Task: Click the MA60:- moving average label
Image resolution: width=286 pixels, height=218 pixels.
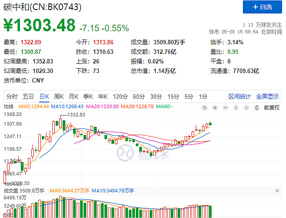Action: (x=165, y=106)
